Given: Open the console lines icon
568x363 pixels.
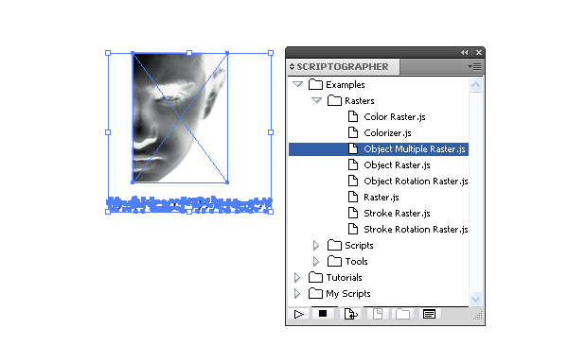Looking at the screenshot, I should coord(429,314).
